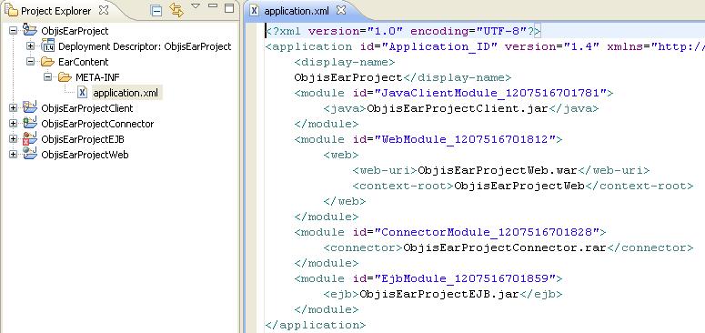Image resolution: width=705 pixels, height=333 pixels.
Task: Open Project Explorer view menu triangle
Action: pos(196,5)
